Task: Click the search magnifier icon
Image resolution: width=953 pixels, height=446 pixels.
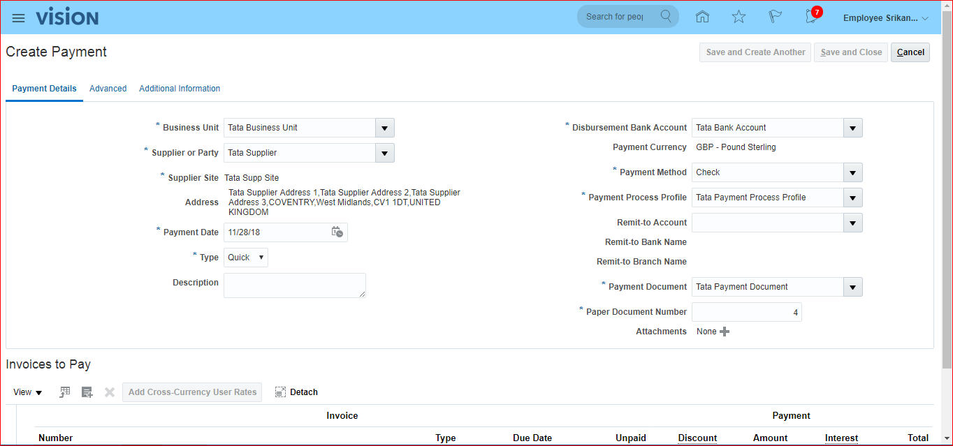Action: tap(666, 17)
